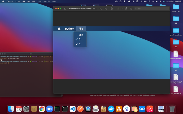Open Contacts from the Dock
Screen dimensions: 183x114
[x=34, y=109]
